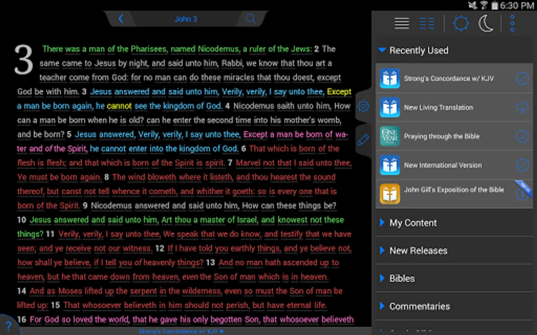Select the night mode moon icon
Screen dimensions: 537x335
pyautogui.click(x=486, y=23)
